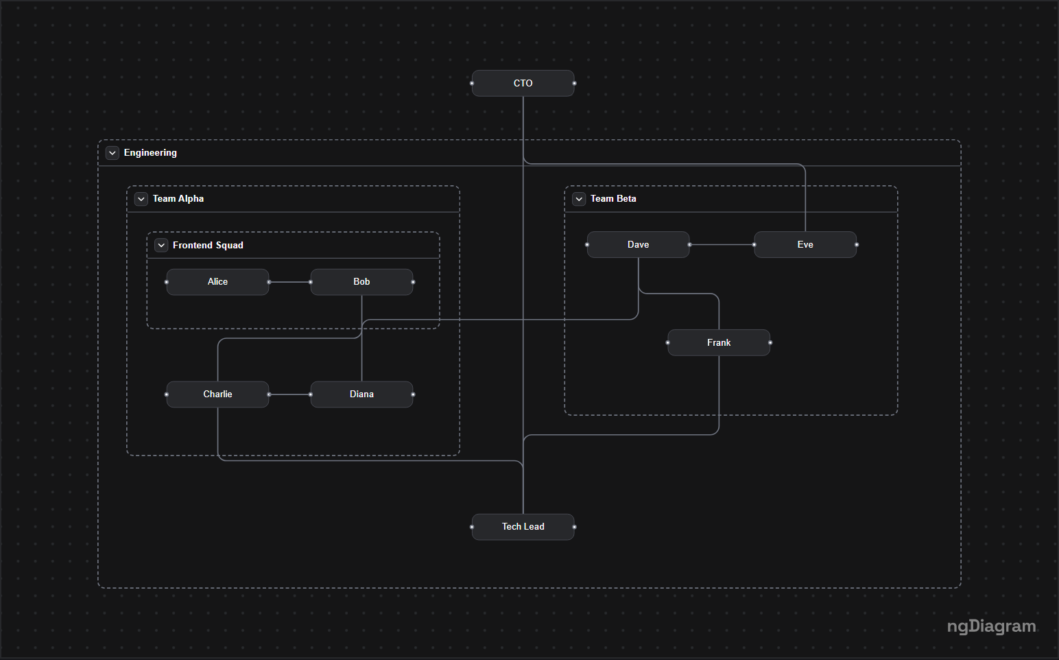Click the left port of Eve node
Image resolution: width=1059 pixels, height=660 pixels.
pos(754,245)
